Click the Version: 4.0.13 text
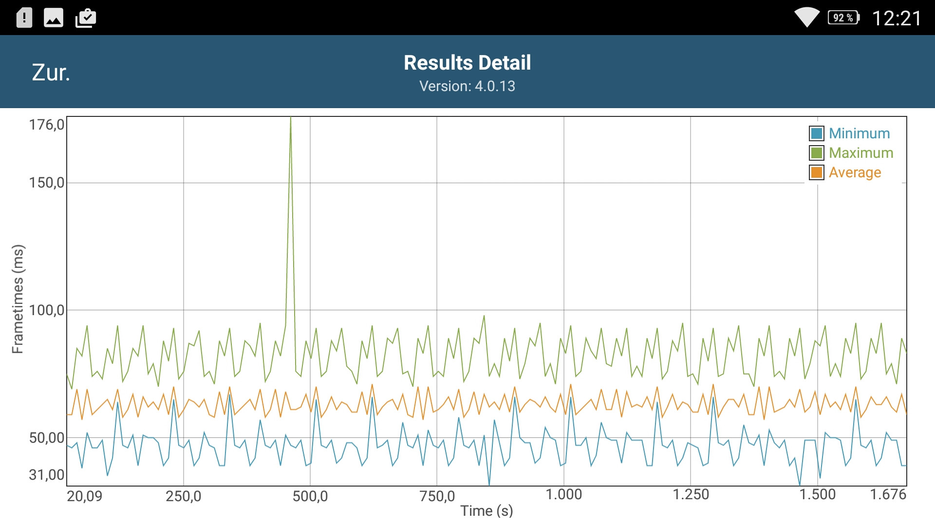 467,86
